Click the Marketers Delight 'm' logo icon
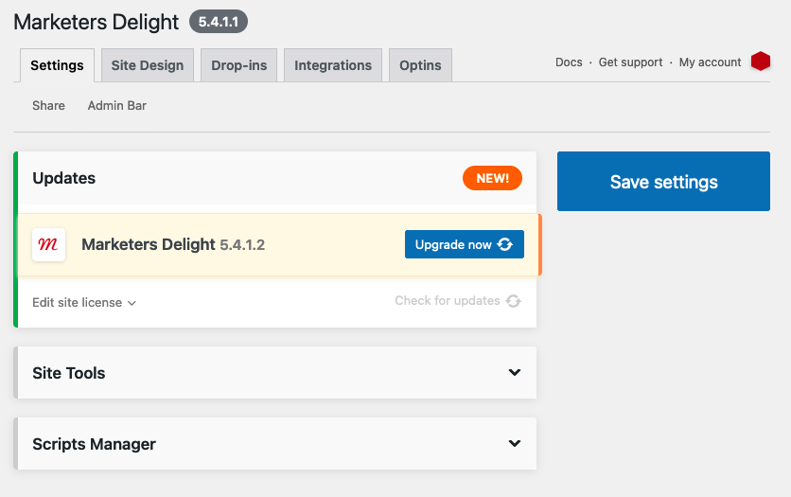Viewport: 791px width, 497px height. 48,245
